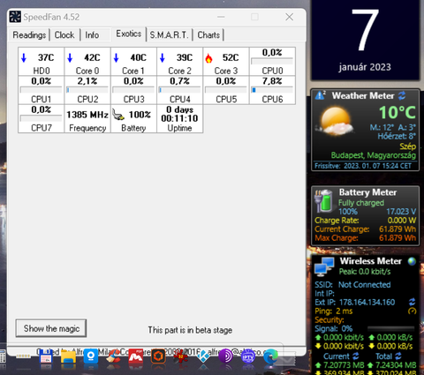This screenshot has height=375, width=424.
Task: Click 'Ping: 2 ms' in Wireless Meter
Action: pyautogui.click(x=334, y=311)
